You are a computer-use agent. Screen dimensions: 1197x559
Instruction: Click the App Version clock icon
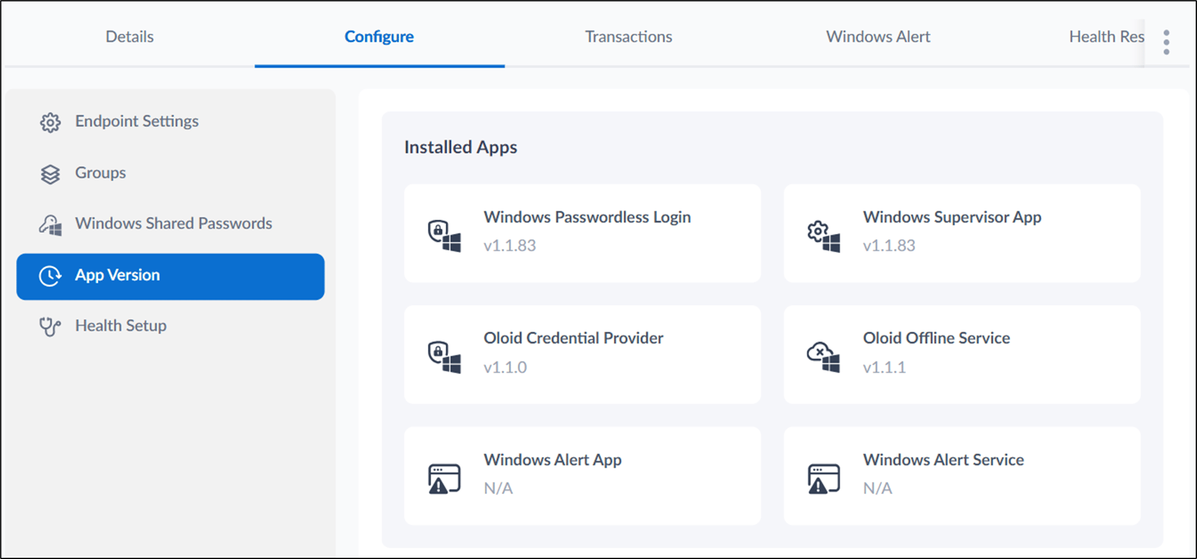pyautogui.click(x=50, y=276)
